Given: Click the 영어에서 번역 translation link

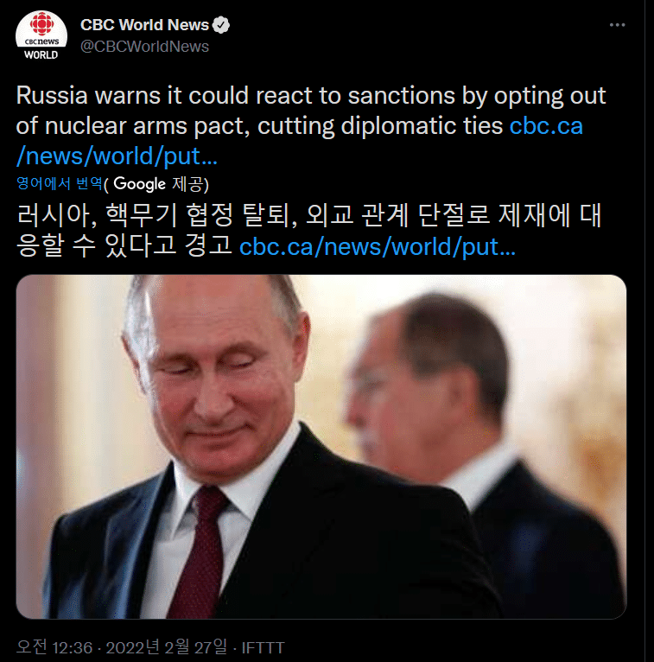Looking at the screenshot, I should (x=60, y=183).
